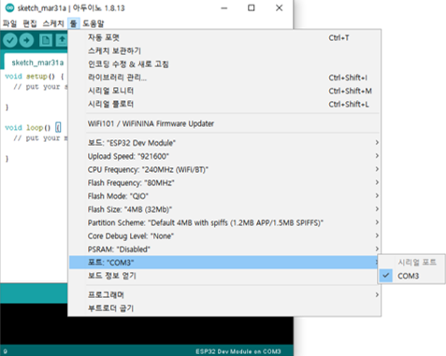446x356 pixels.
Task: Click the Arduino logo in the title bar
Action: 9,7
